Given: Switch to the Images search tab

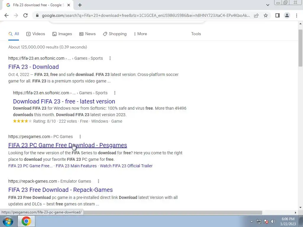Looking at the screenshot, I should coord(62,34).
